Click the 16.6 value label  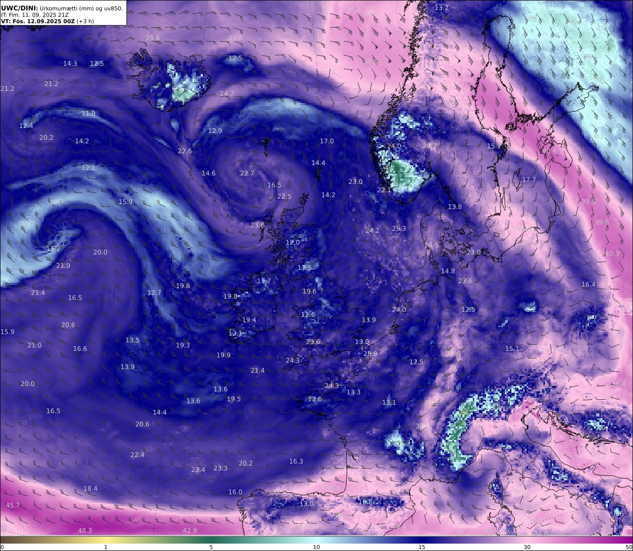pyautogui.click(x=80, y=349)
